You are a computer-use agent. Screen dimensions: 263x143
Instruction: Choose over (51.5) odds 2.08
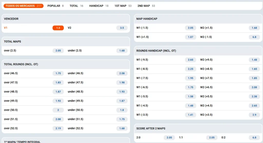(58, 119)
